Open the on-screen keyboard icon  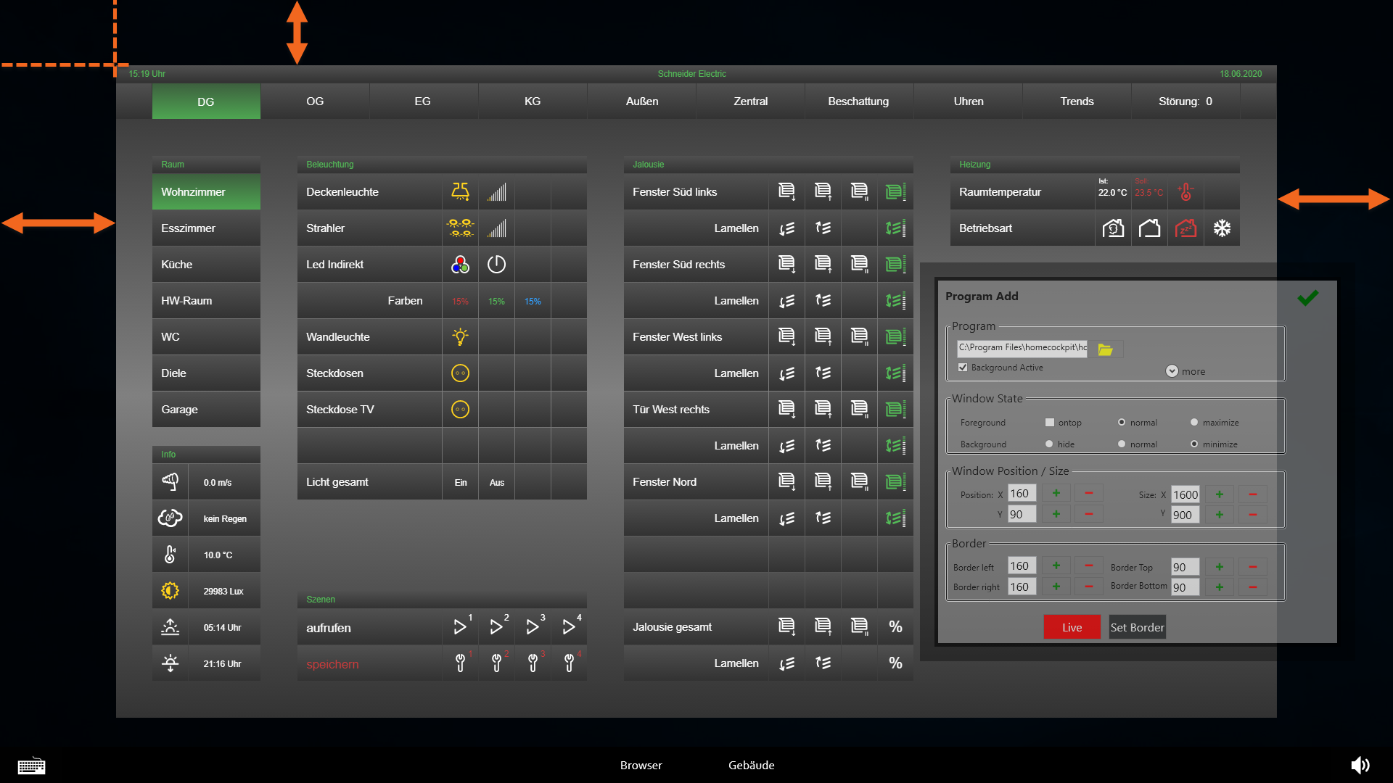click(31, 766)
